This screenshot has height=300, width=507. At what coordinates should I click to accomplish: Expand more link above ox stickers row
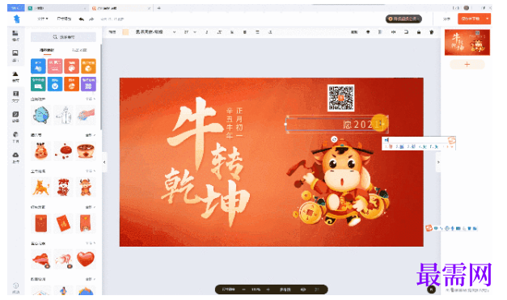(x=91, y=171)
